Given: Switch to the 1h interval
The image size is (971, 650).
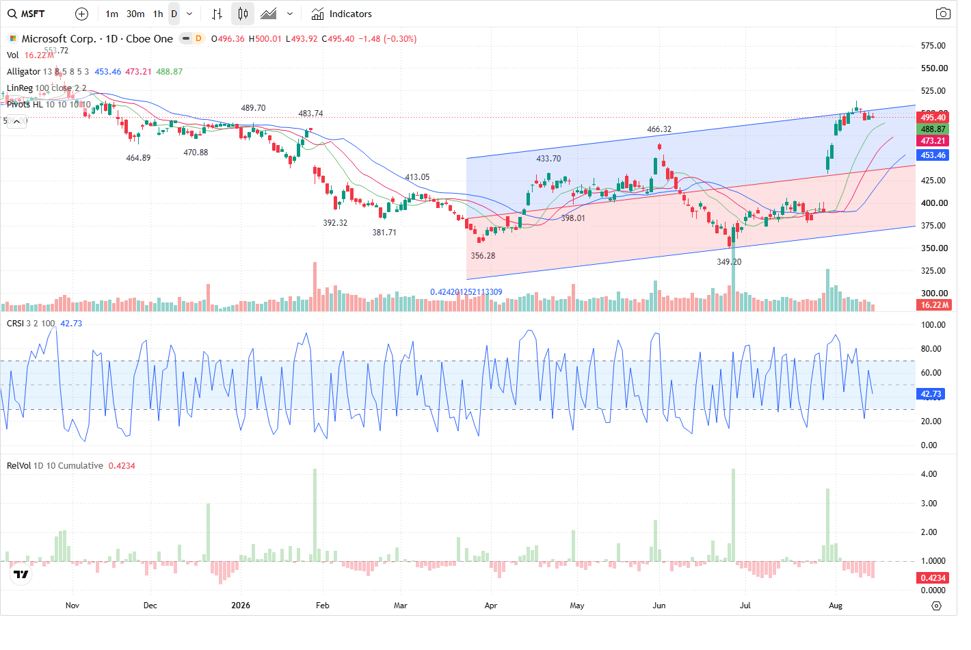Looking at the screenshot, I should [x=158, y=14].
